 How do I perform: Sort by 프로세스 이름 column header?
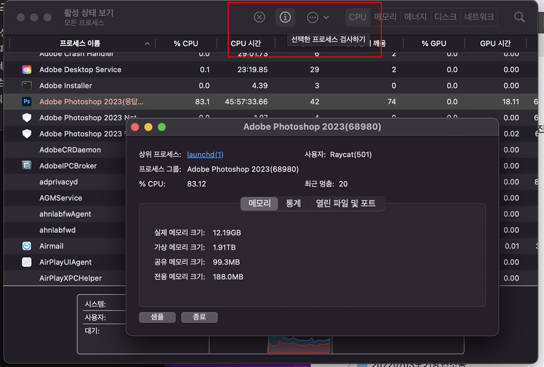[x=80, y=43]
